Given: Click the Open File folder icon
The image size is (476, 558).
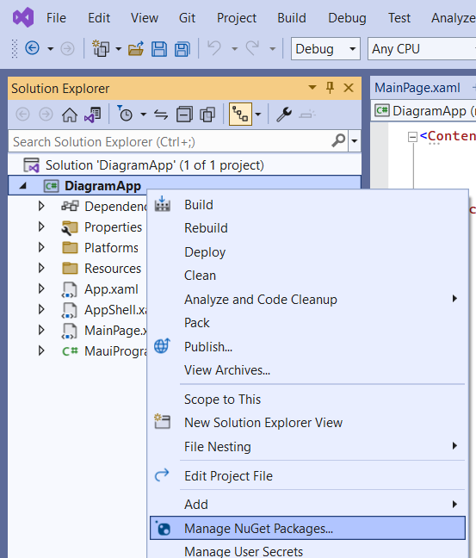Looking at the screenshot, I should click(x=136, y=49).
